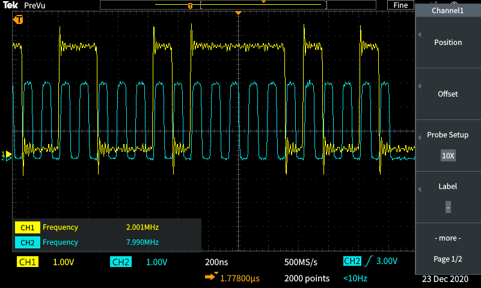Image resolution: width=481 pixels, height=288 pixels.
Task: Select the cyan CH2 scale badge
Action: [120, 262]
